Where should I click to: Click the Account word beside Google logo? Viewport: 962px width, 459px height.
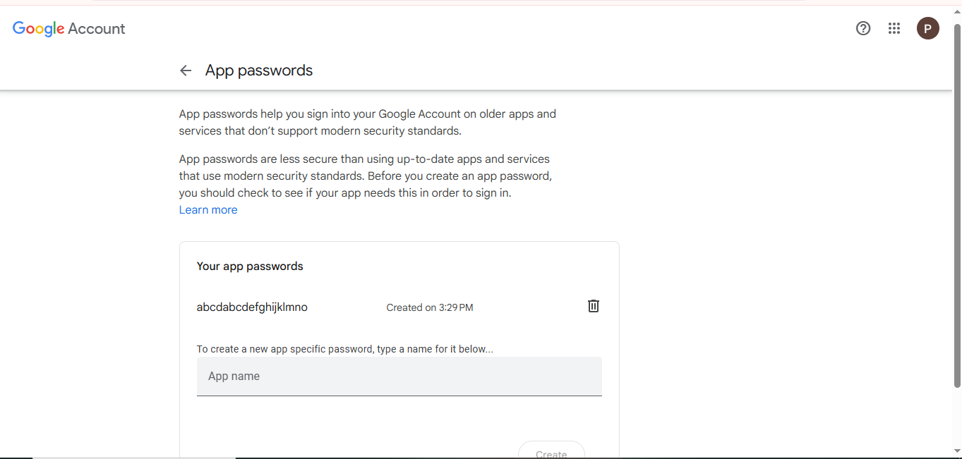97,29
